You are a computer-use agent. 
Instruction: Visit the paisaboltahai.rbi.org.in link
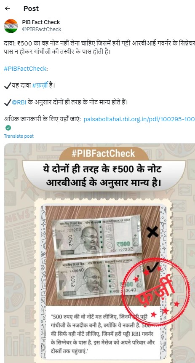139,119
